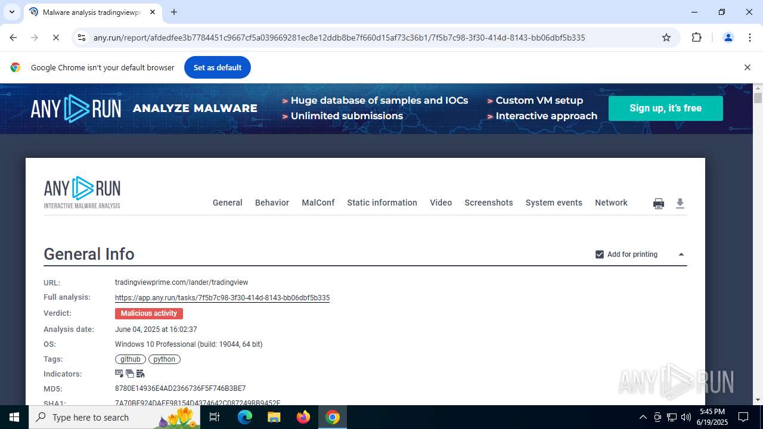The width and height of the screenshot is (763, 429).
Task: Go to General section
Action: click(x=228, y=203)
